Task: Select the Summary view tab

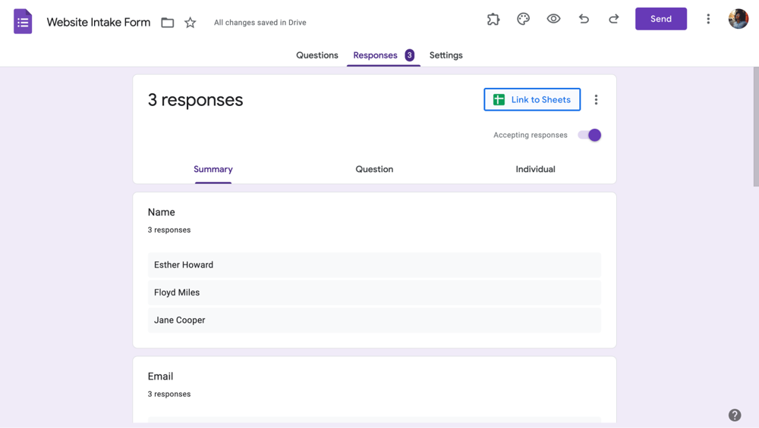Action: click(213, 169)
